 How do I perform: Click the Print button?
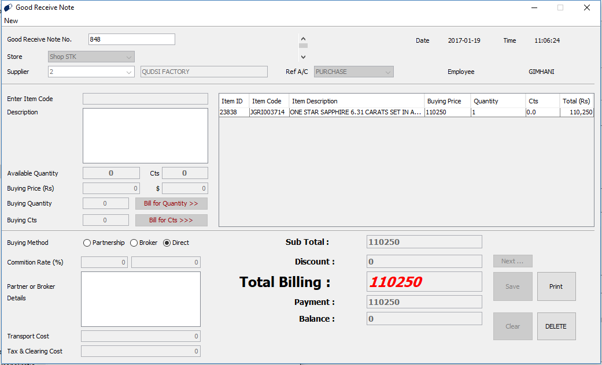(x=556, y=286)
